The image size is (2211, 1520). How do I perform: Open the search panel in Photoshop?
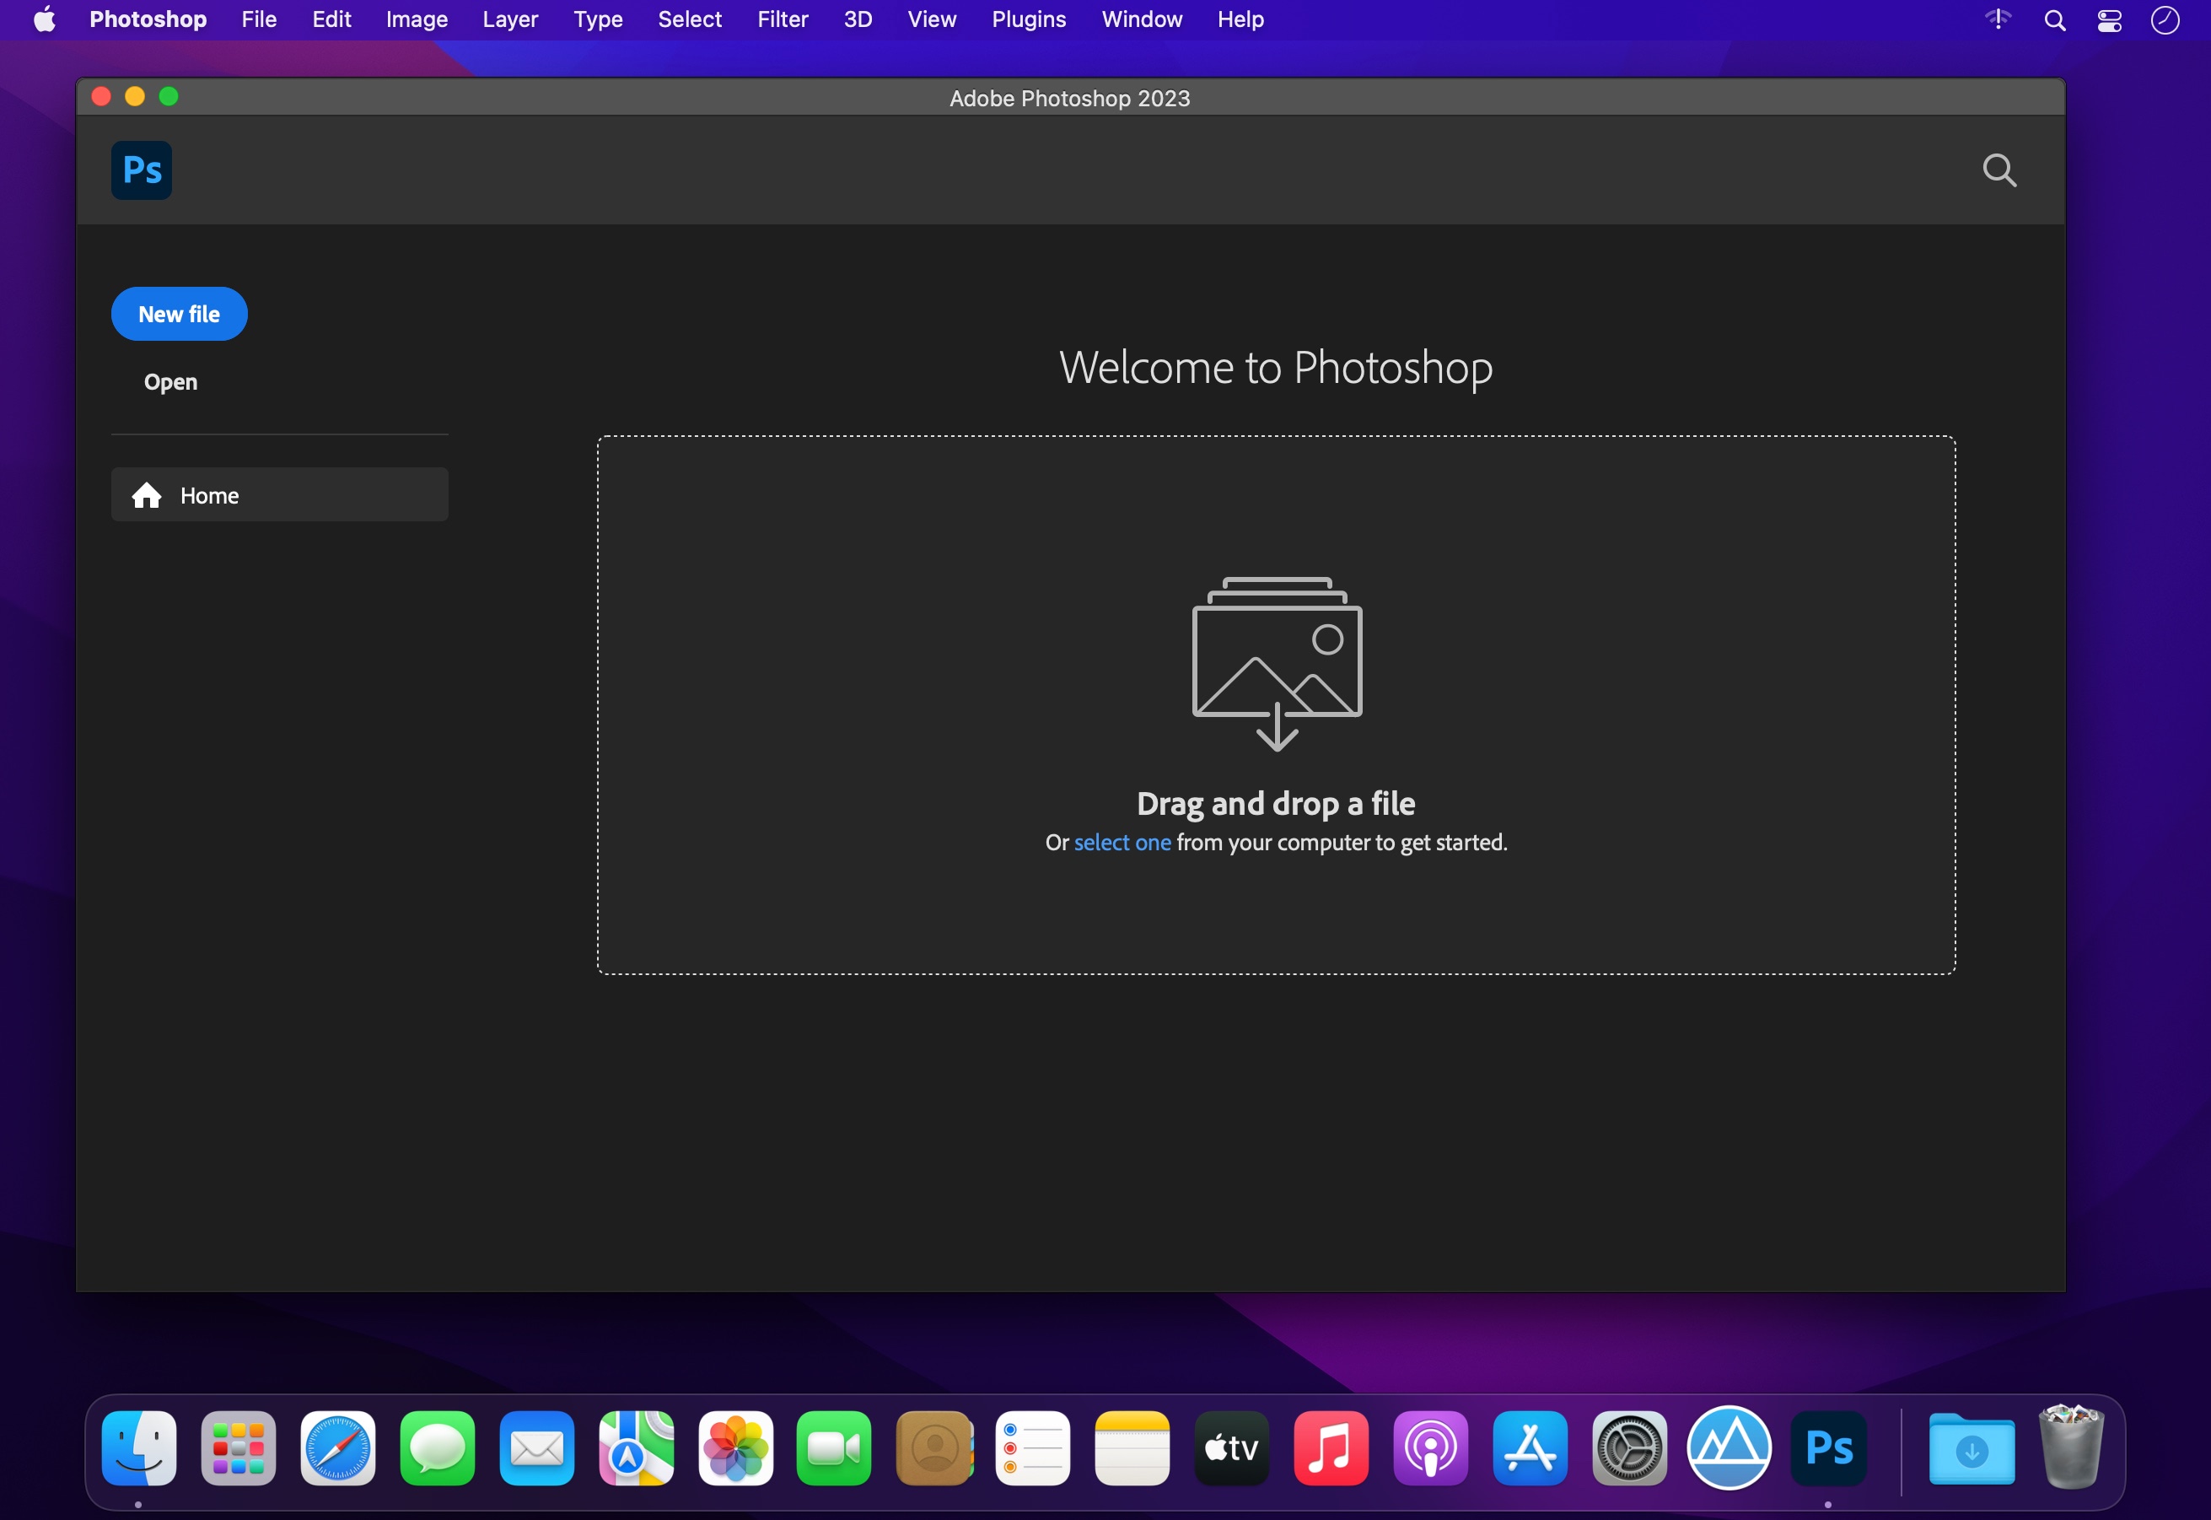coord(1999,168)
